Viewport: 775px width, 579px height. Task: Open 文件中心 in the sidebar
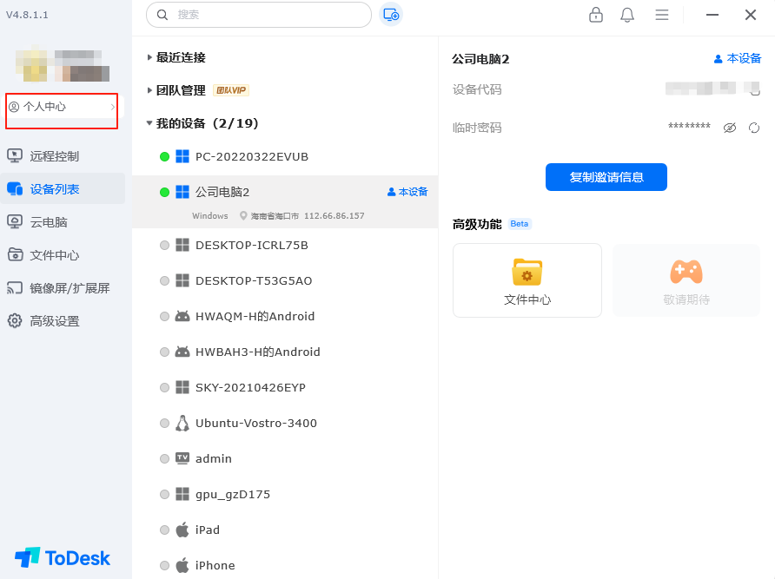coord(63,255)
